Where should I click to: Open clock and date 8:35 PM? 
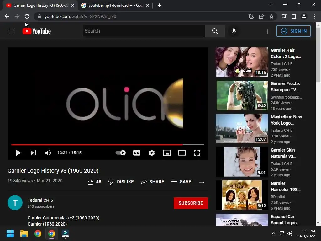(x=306, y=233)
